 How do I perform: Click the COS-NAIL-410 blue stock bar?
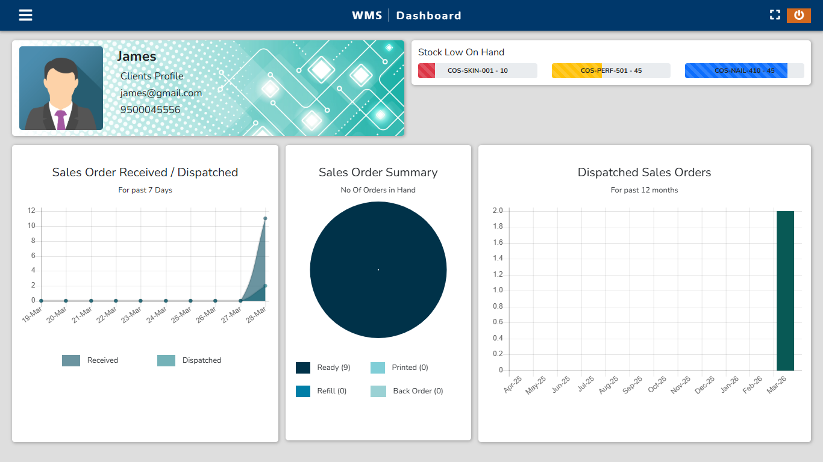[744, 71]
